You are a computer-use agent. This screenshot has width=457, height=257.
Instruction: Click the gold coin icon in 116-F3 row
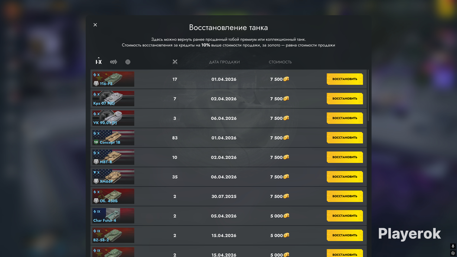pyautogui.click(x=286, y=79)
